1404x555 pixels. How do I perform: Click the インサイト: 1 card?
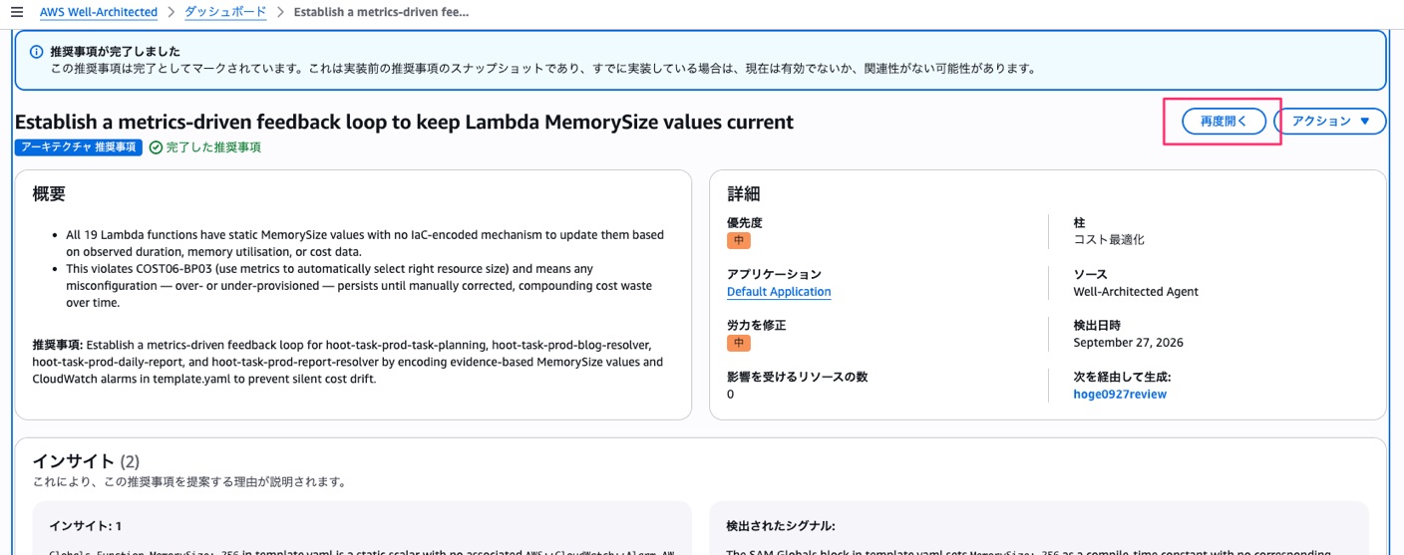(x=353, y=528)
